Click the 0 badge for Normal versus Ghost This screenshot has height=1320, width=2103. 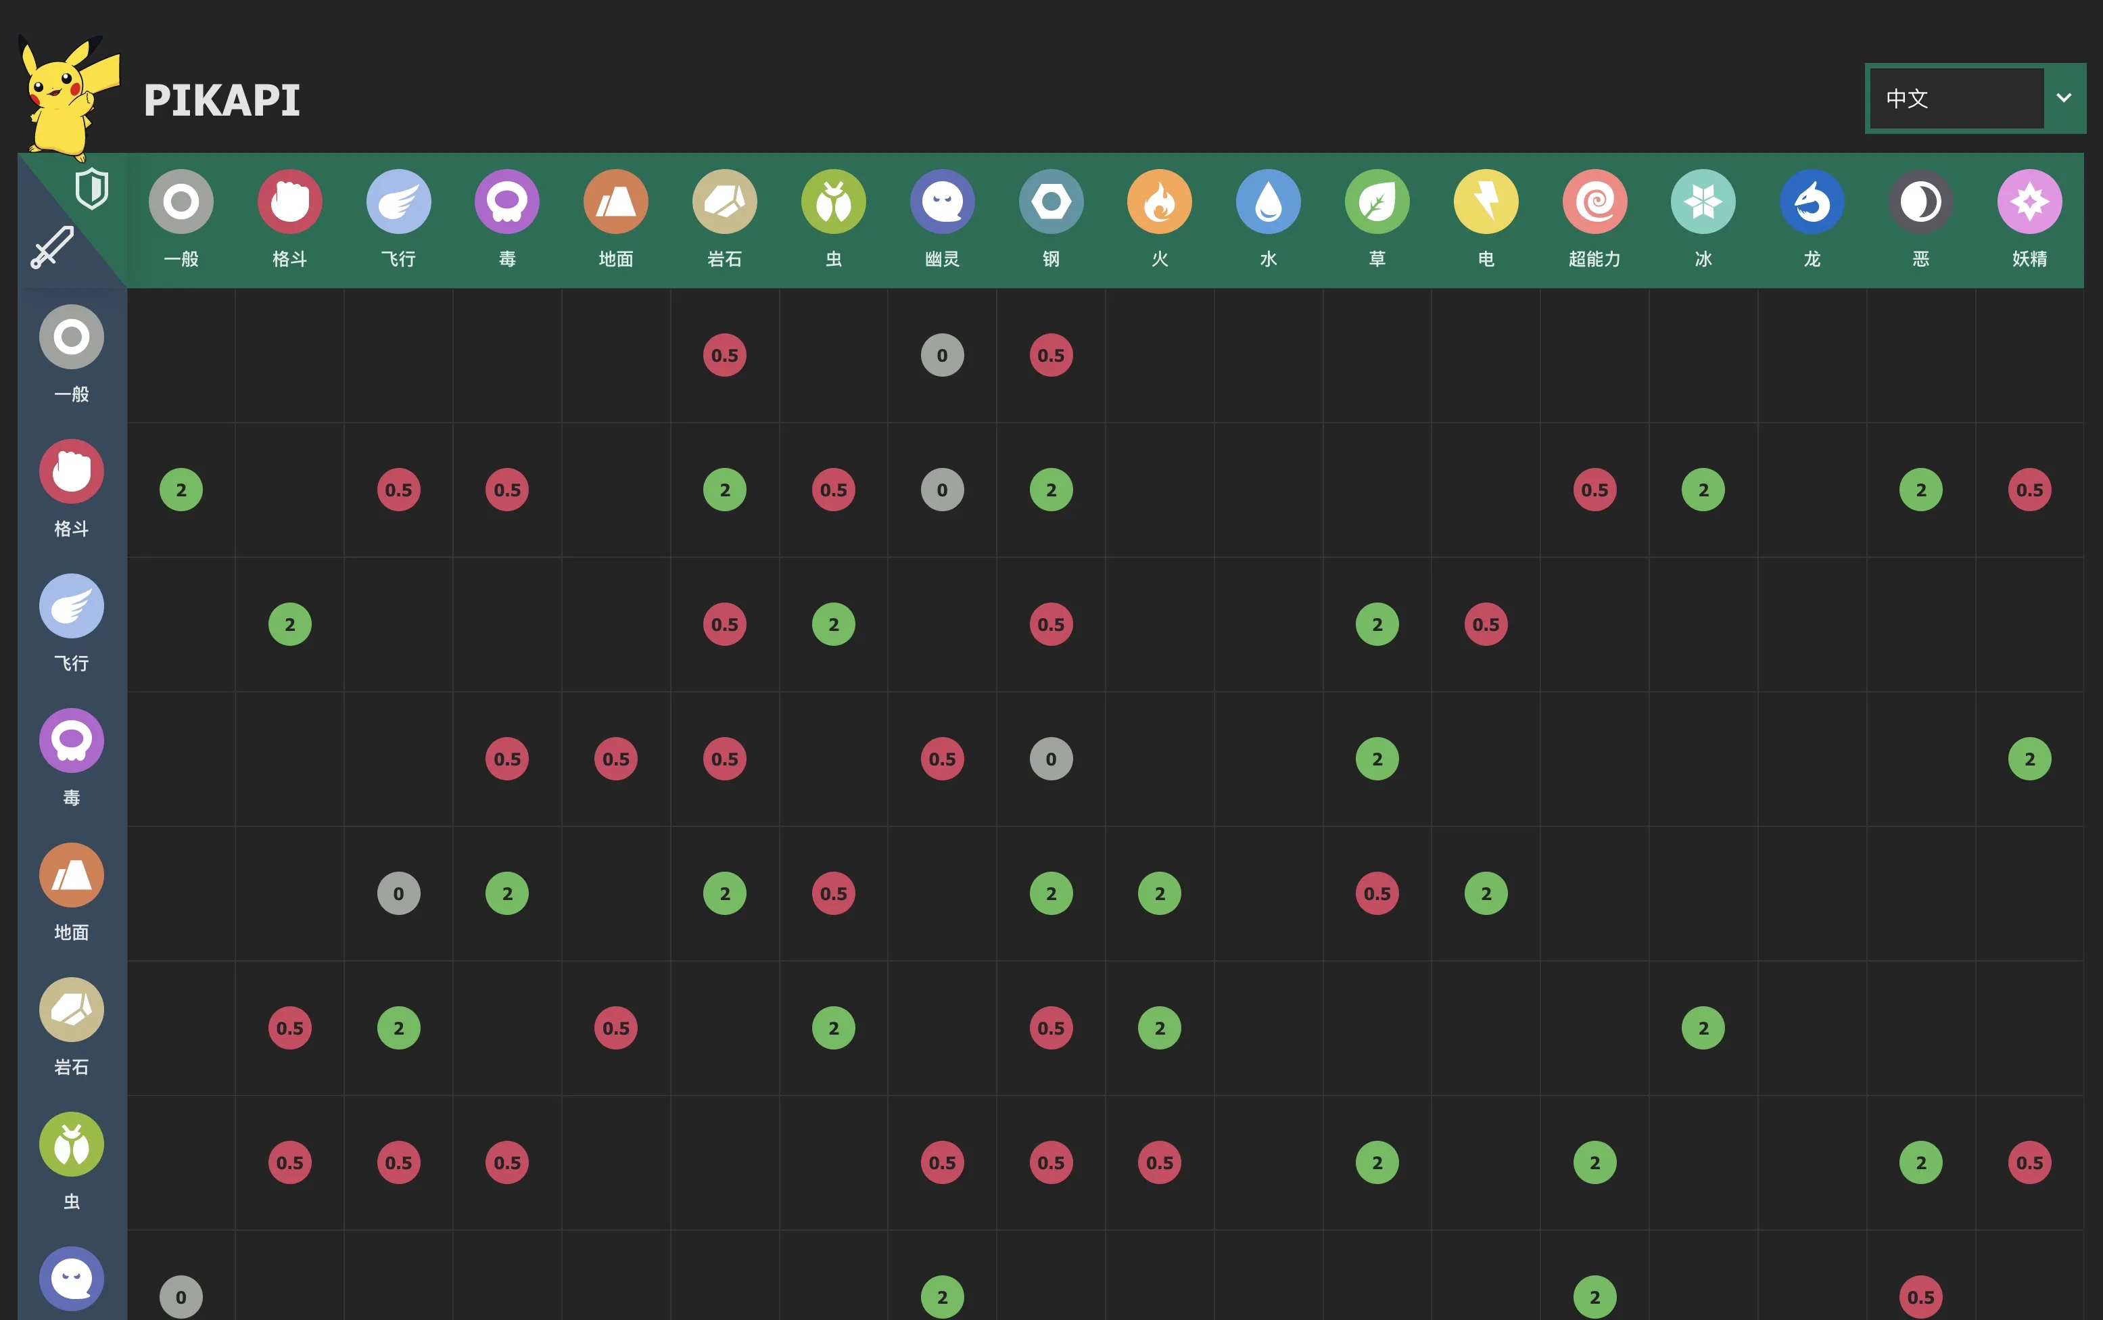(943, 355)
